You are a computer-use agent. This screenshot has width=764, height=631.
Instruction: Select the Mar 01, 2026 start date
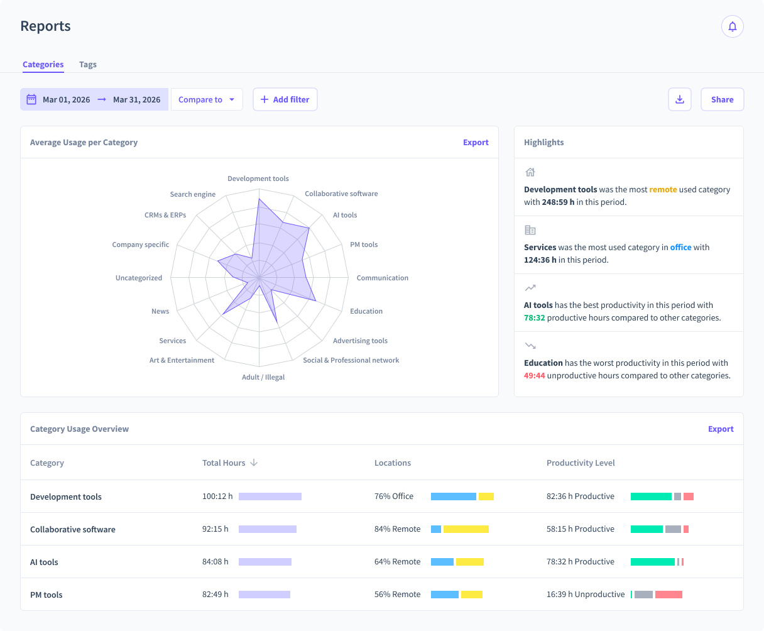pyautogui.click(x=66, y=99)
